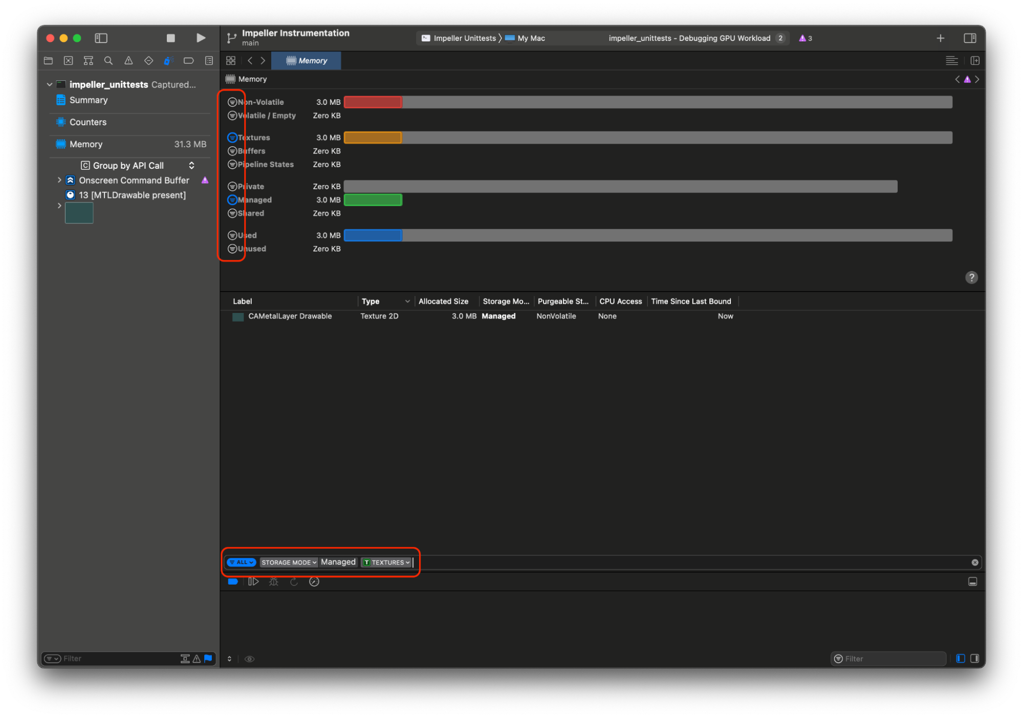Select the CAMetalLayer Drawable row
The height and width of the screenshot is (718, 1023).
click(602, 316)
